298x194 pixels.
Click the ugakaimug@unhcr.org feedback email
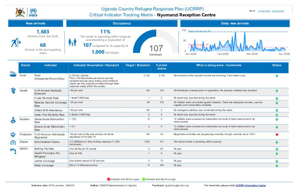click(x=177, y=185)
